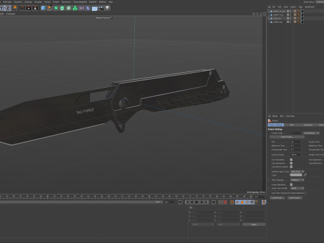This screenshot has width=324, height=243.
Task: Switch to the Dynamics tab
Action: (308, 125)
